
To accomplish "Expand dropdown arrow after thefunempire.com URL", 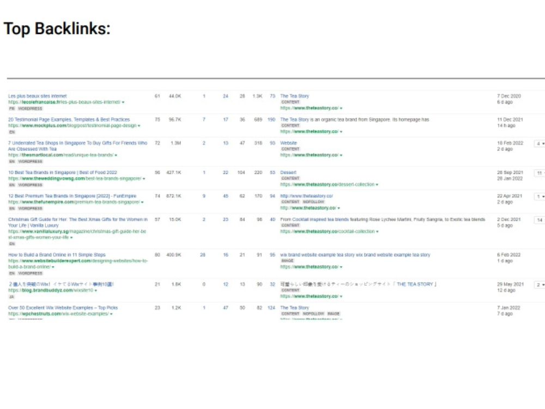I will tap(142, 202).
